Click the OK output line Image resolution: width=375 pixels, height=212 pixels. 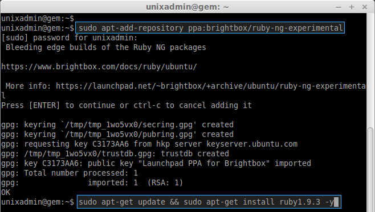coord(6,193)
